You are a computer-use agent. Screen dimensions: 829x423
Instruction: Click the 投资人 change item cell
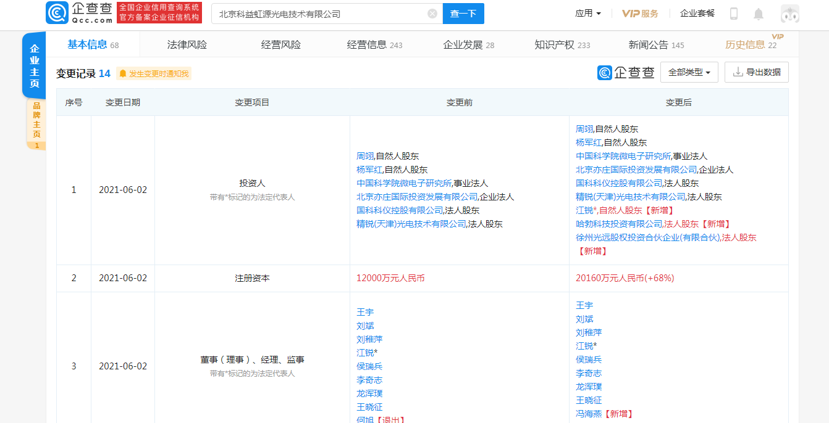pyautogui.click(x=252, y=190)
